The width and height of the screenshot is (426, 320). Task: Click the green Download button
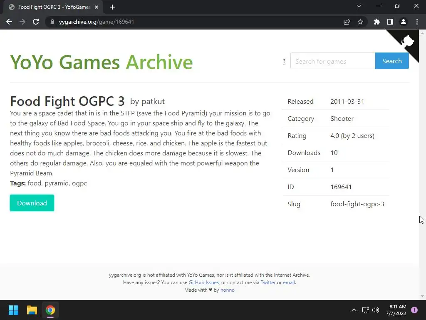tap(32, 203)
